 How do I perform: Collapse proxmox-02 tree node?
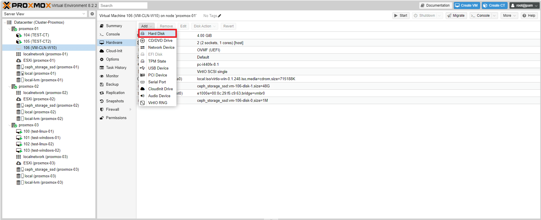click(x=10, y=87)
